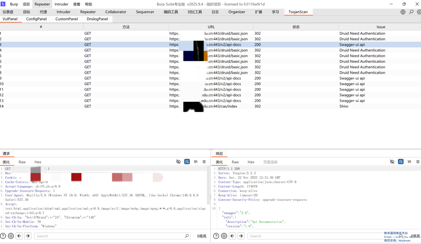
Task: Open Burp settings gear at top right
Action: pyautogui.click(x=419, y=12)
